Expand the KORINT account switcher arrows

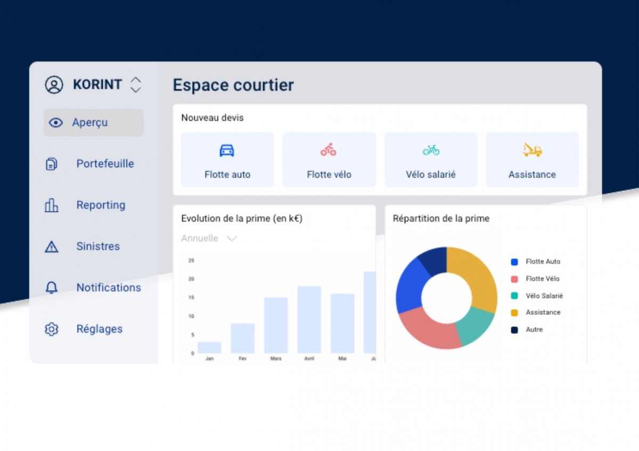click(x=136, y=85)
